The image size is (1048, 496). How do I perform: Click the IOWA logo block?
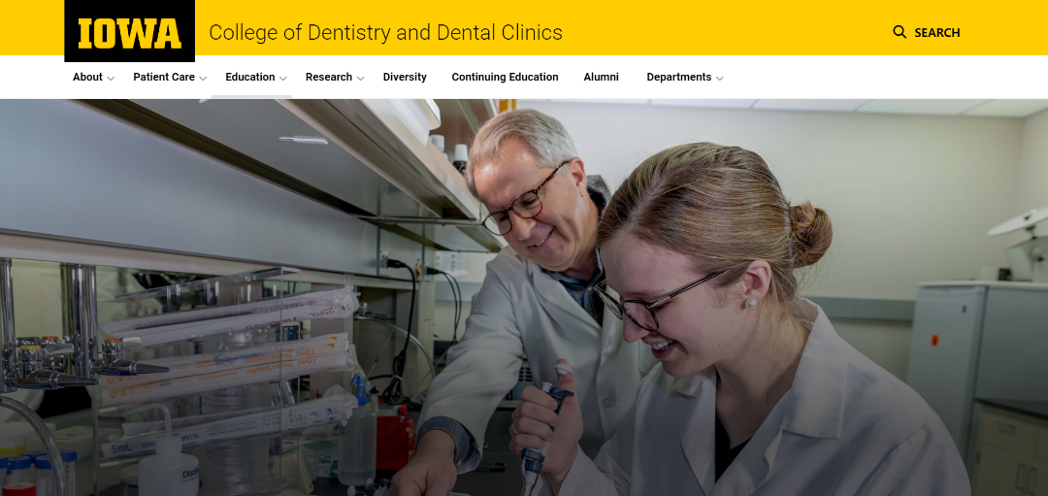tap(130, 31)
